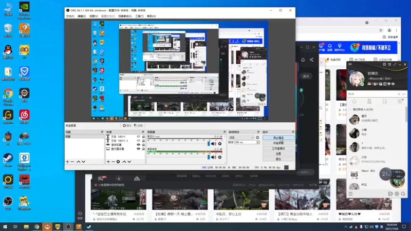
Task: Open File Explorer from taskbar
Action: coord(26,227)
